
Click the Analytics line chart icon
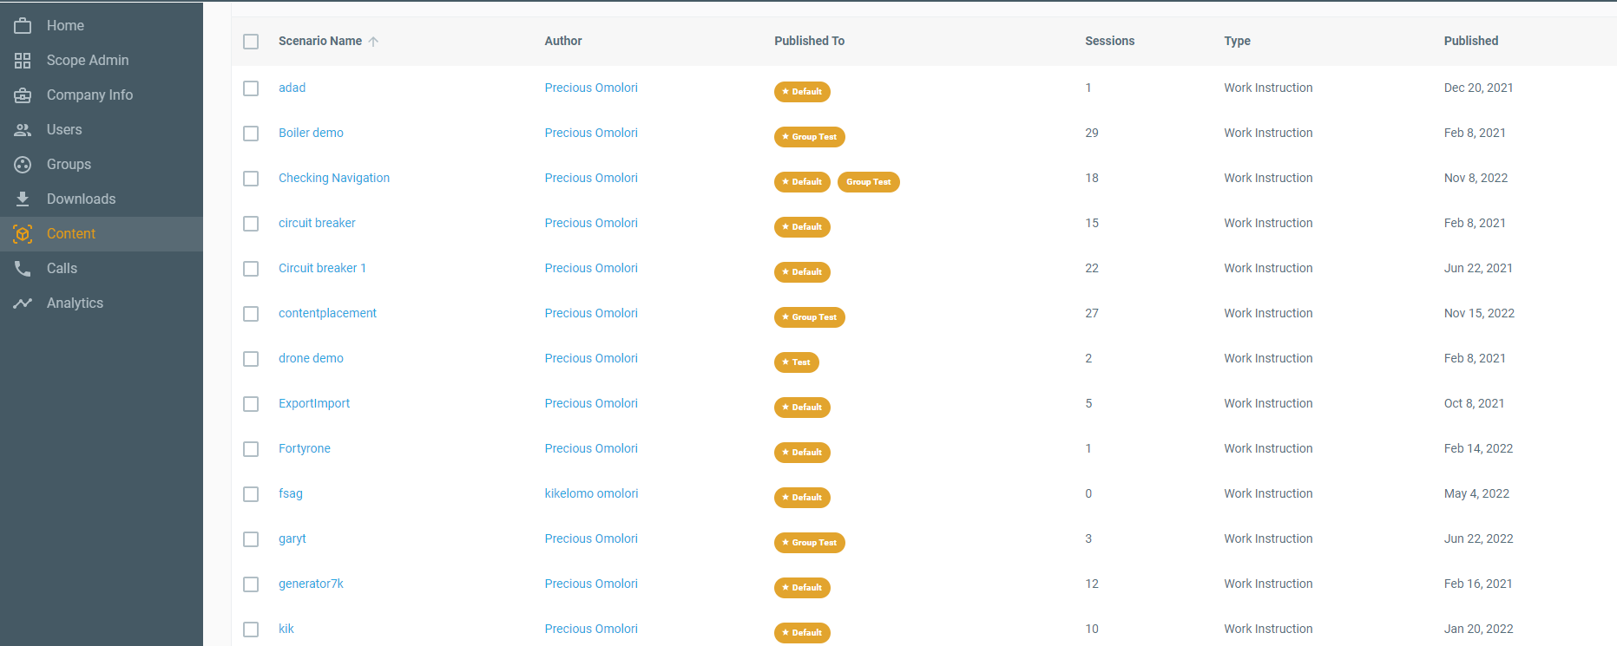point(23,303)
